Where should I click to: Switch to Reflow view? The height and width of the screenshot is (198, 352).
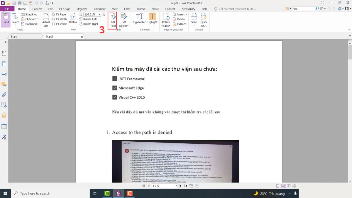[73, 18]
